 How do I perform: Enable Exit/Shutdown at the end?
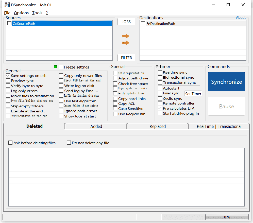[8, 116]
